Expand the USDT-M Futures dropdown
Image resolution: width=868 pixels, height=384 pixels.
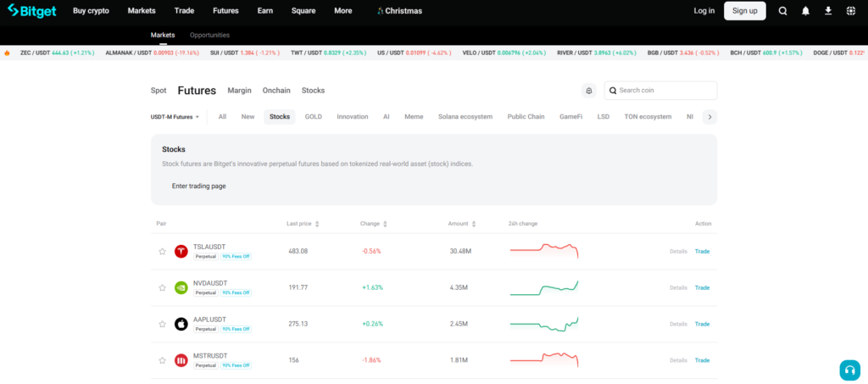tap(175, 117)
